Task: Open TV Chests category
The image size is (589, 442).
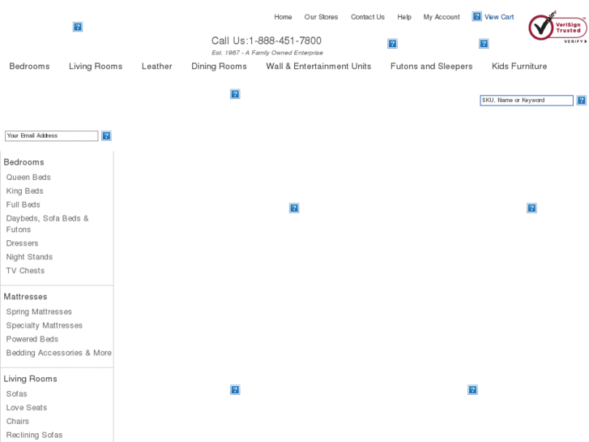Action: point(25,271)
